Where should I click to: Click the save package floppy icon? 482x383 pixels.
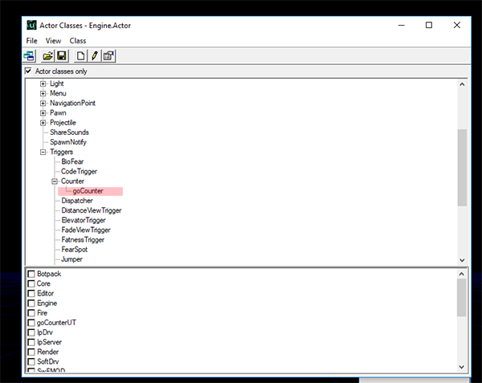62,56
